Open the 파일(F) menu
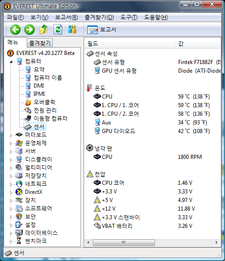Screen dimensions: 225x261 click(15, 17)
